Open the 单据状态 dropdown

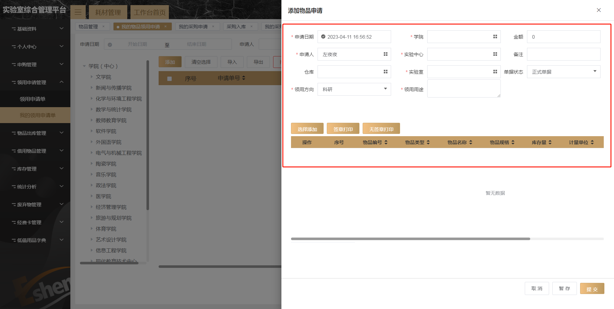[x=563, y=72]
